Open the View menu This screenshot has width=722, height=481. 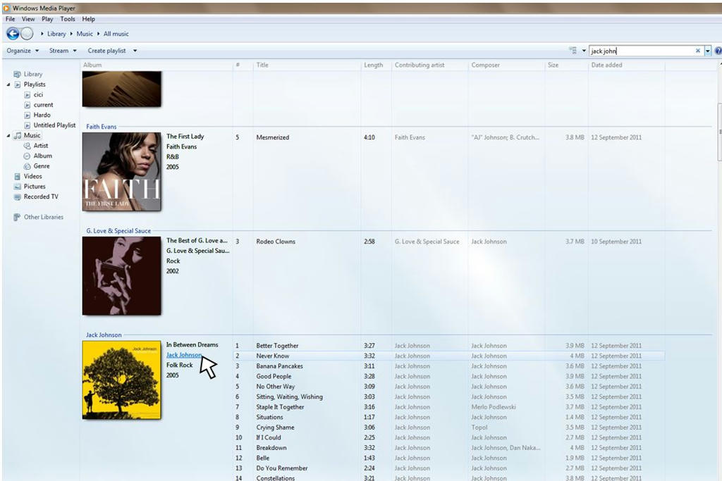pos(28,19)
